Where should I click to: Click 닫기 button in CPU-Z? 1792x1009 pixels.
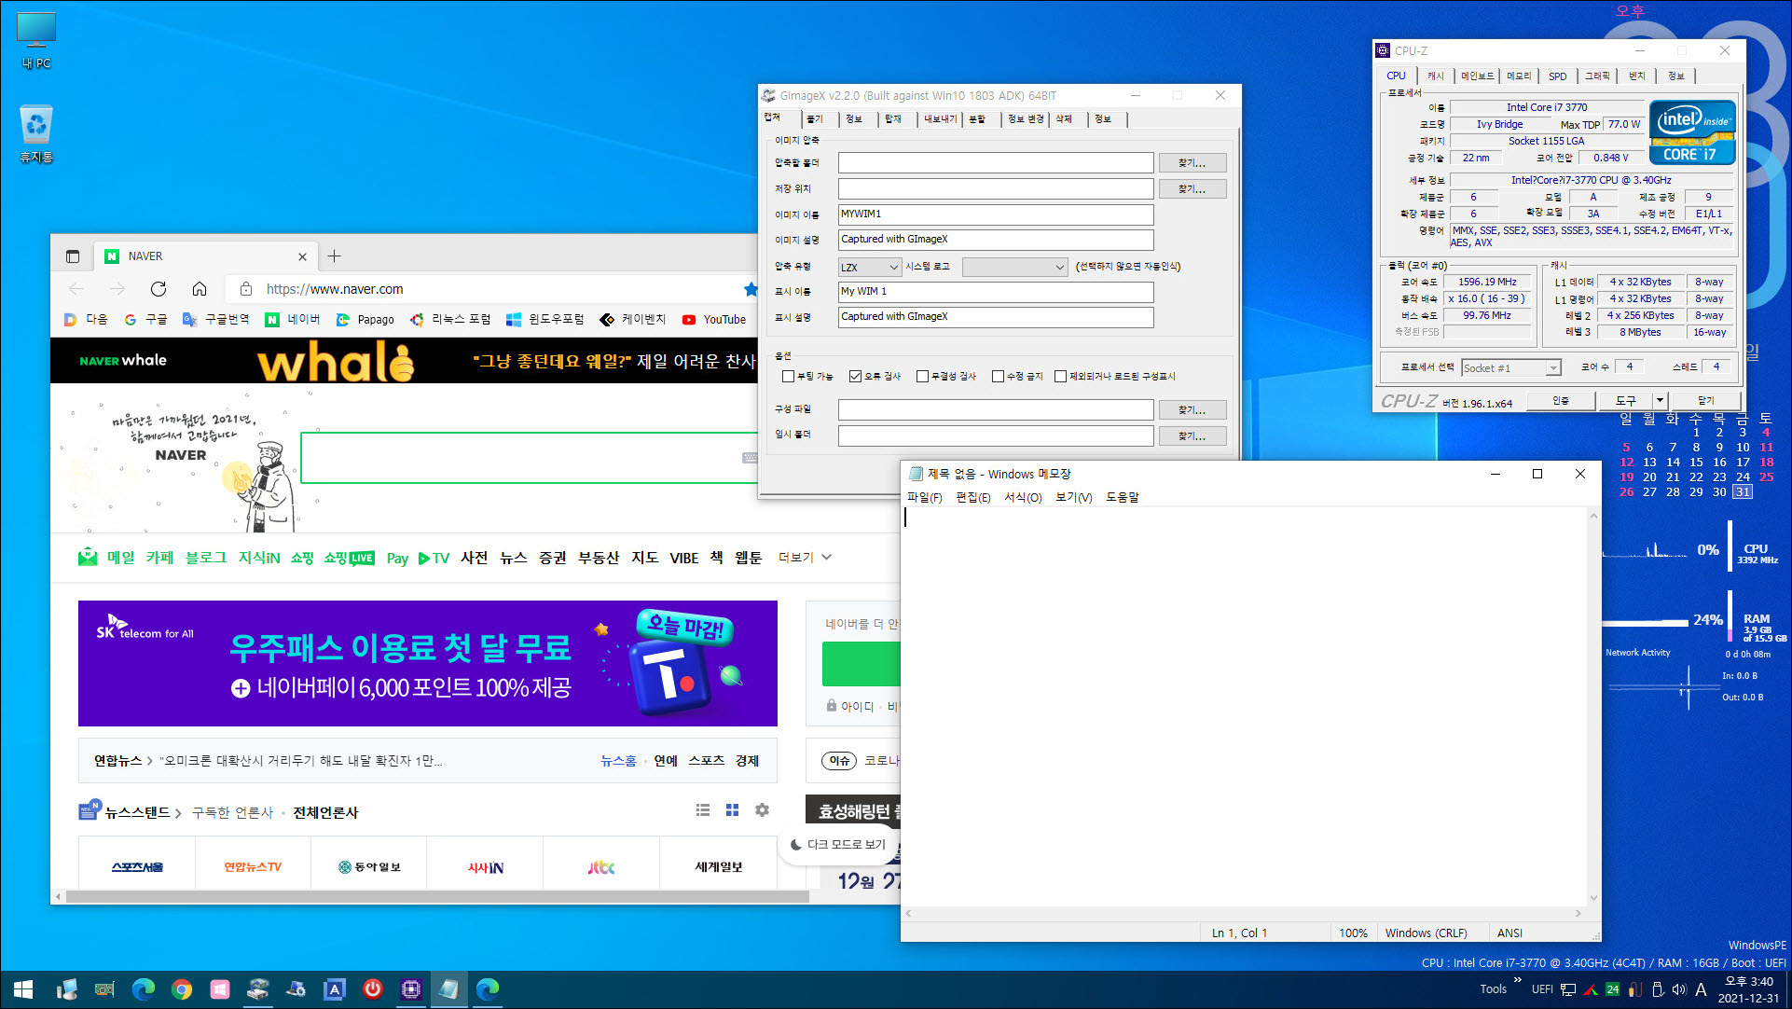[x=1705, y=400]
